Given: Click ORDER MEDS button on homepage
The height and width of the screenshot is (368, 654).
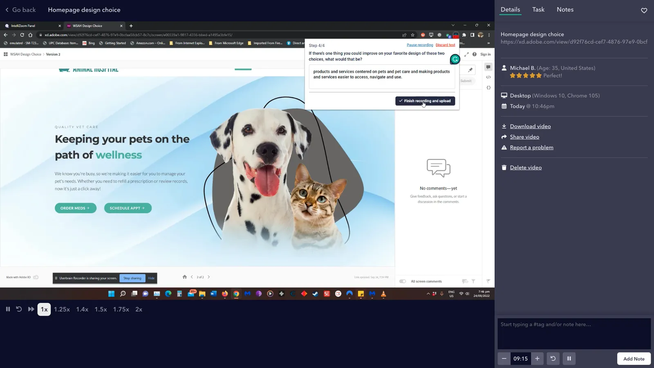Looking at the screenshot, I should (75, 208).
